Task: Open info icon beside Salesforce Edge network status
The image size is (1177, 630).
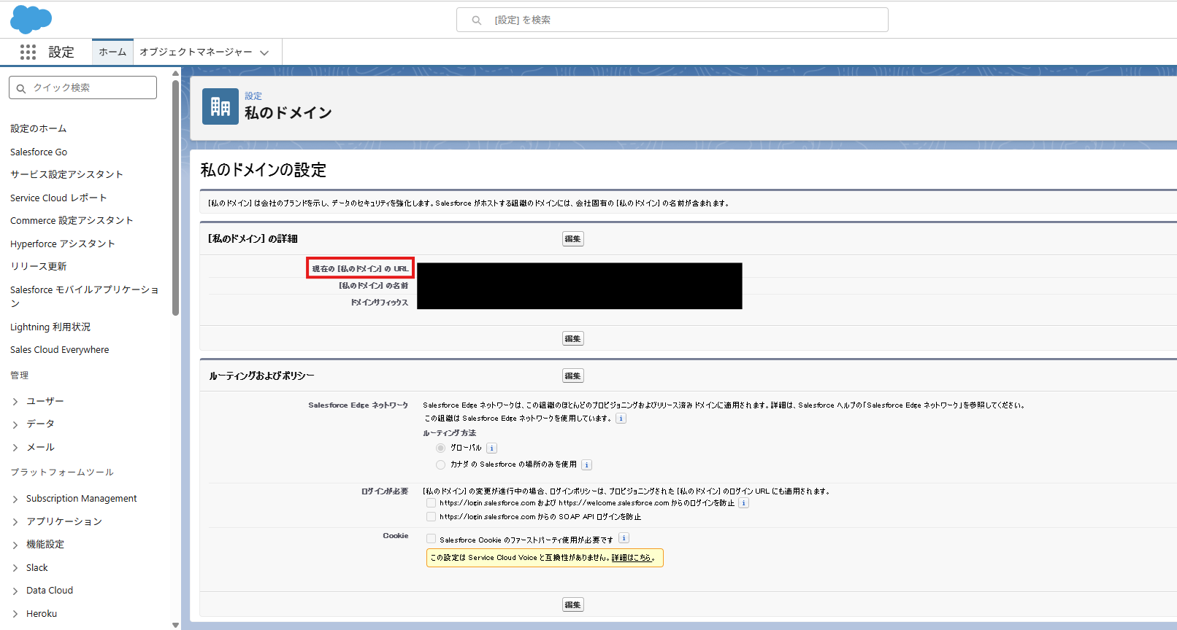Action: click(621, 419)
